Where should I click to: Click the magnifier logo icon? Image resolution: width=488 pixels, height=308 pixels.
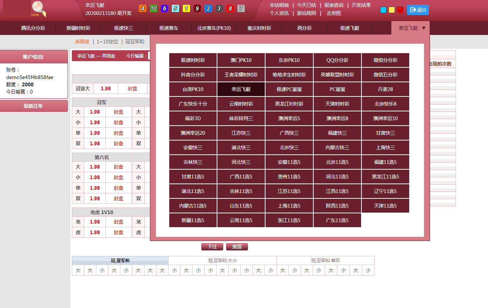click(x=38, y=9)
